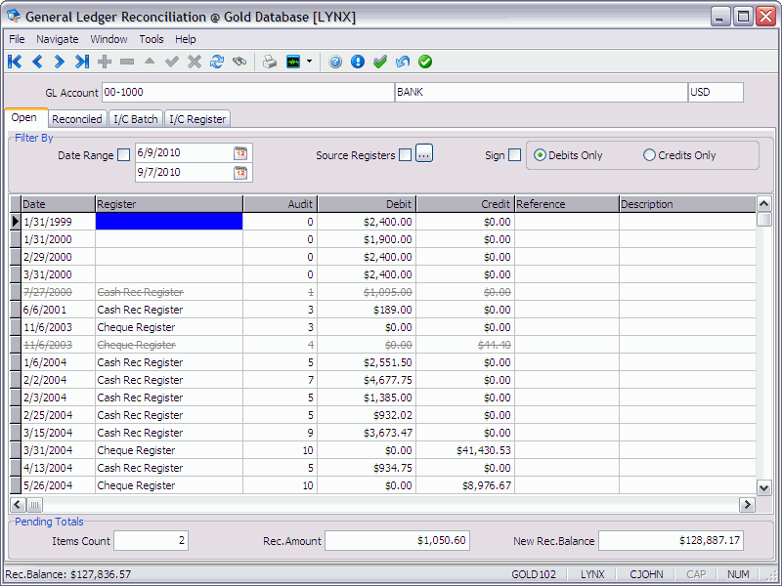The height and width of the screenshot is (586, 782).
Task: Open the Navigate menu
Action: pos(58,39)
